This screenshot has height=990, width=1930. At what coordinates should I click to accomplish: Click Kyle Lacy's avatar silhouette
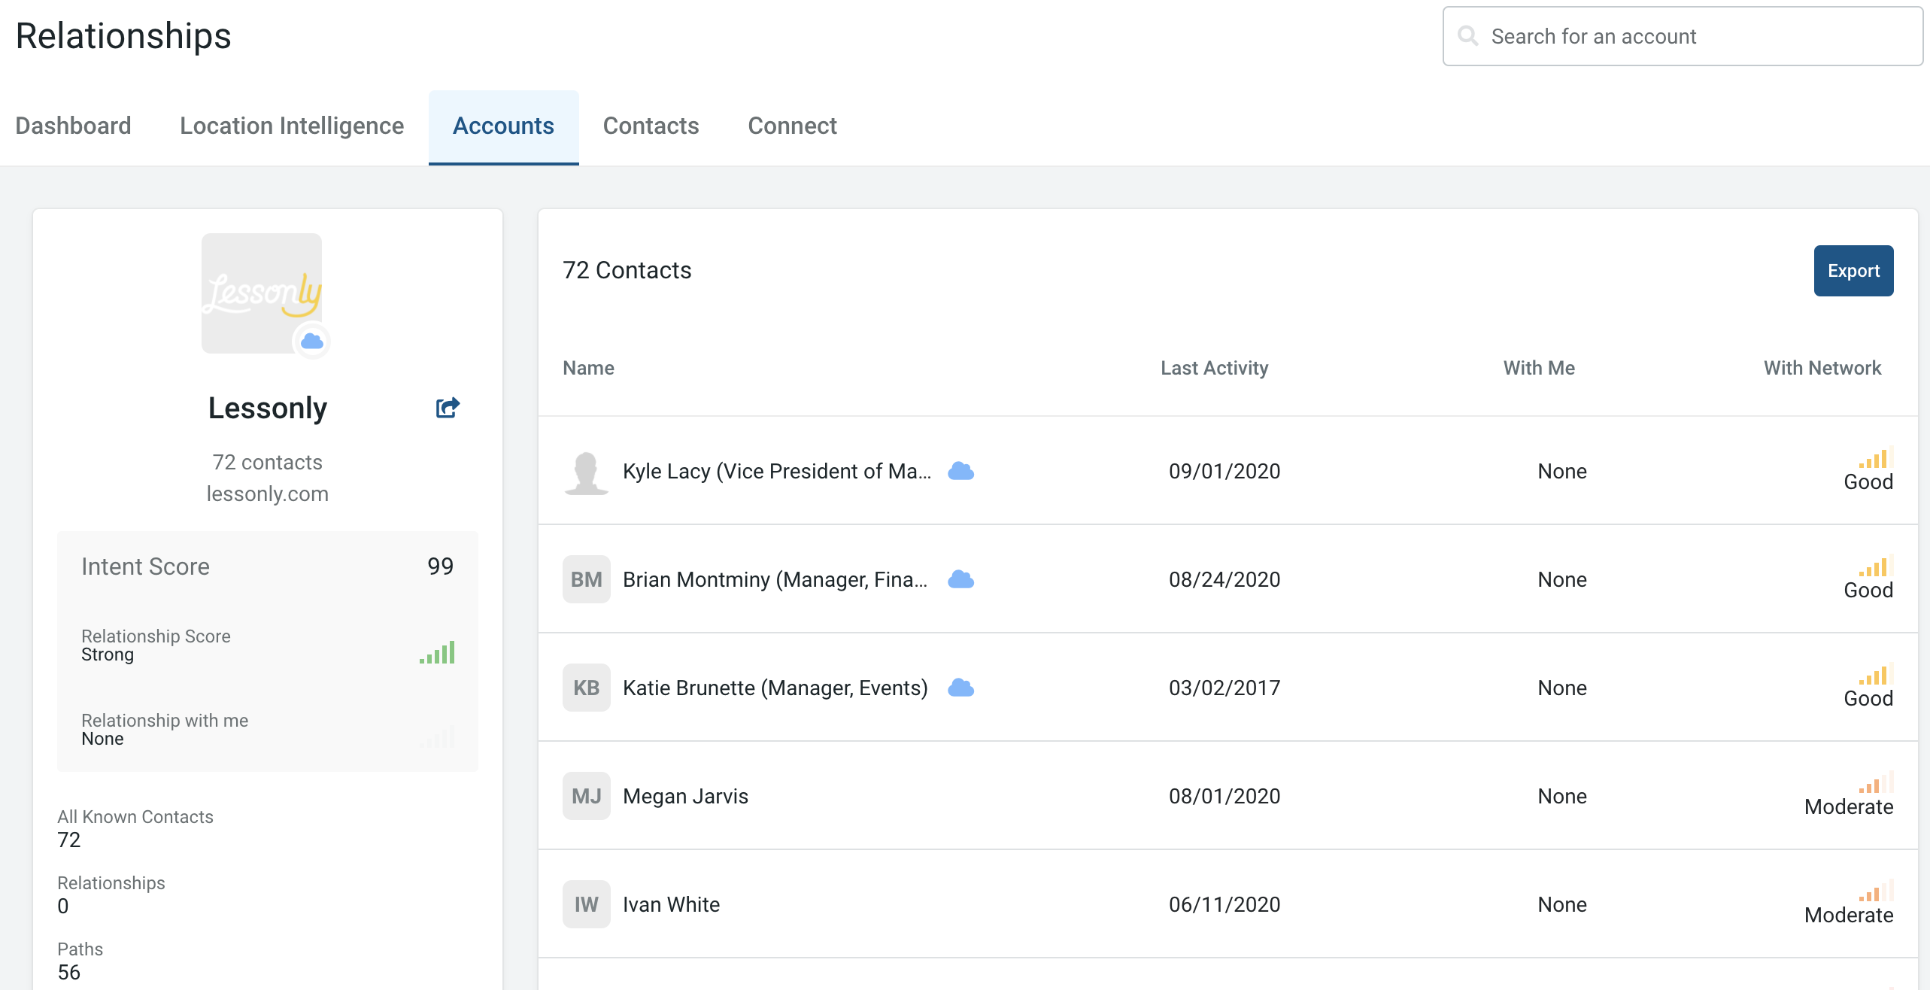[586, 472]
